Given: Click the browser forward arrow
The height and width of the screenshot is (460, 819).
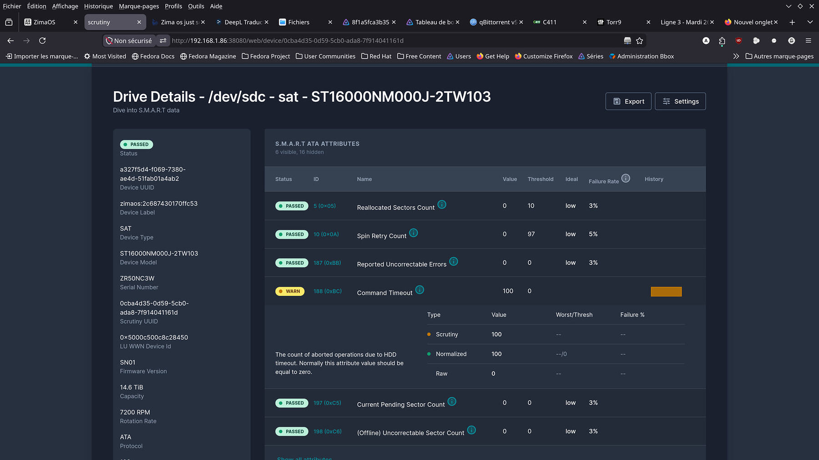Looking at the screenshot, I should [26, 40].
